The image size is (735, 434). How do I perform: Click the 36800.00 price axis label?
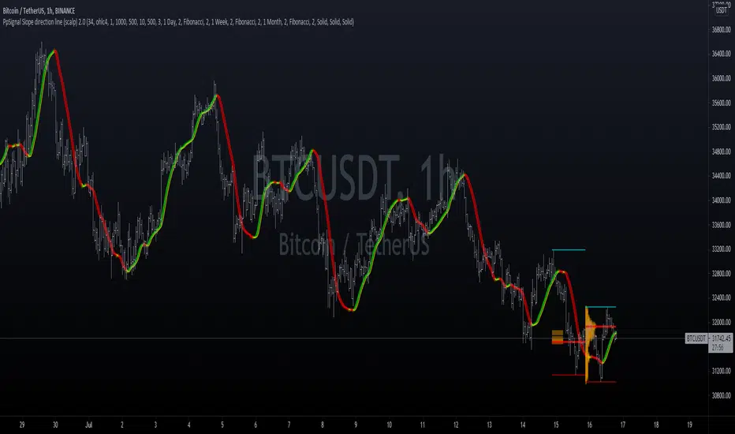[x=721, y=29]
